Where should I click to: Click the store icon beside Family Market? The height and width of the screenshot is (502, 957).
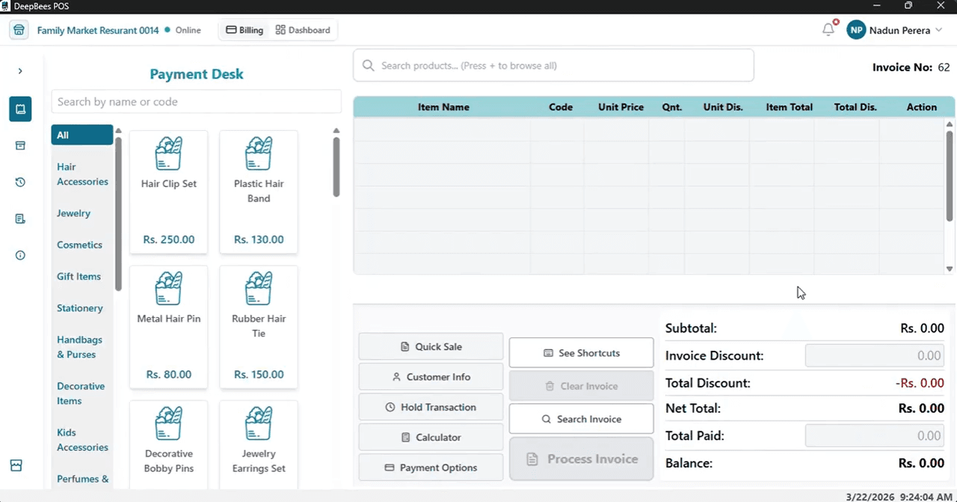[19, 31]
